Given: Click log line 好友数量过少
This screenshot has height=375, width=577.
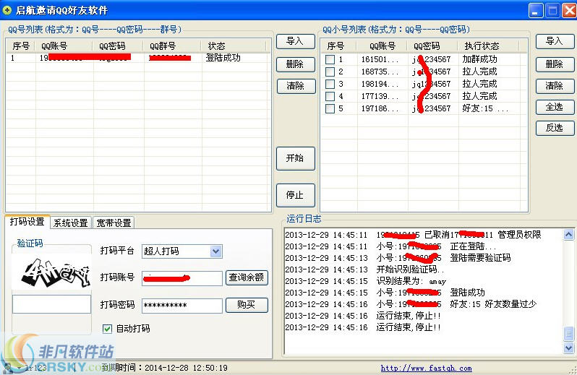Looking at the screenshot, I should [x=411, y=304].
